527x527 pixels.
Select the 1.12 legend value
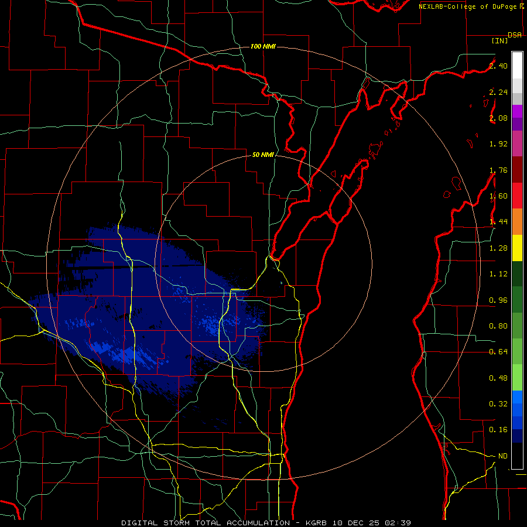(498, 274)
